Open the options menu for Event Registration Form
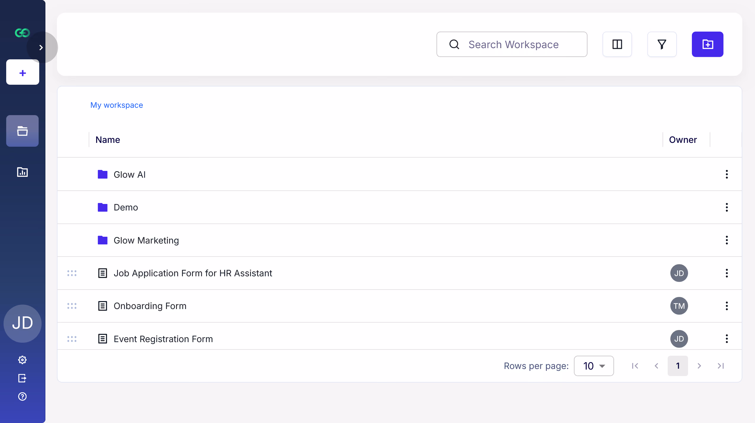The image size is (755, 423). point(727,339)
